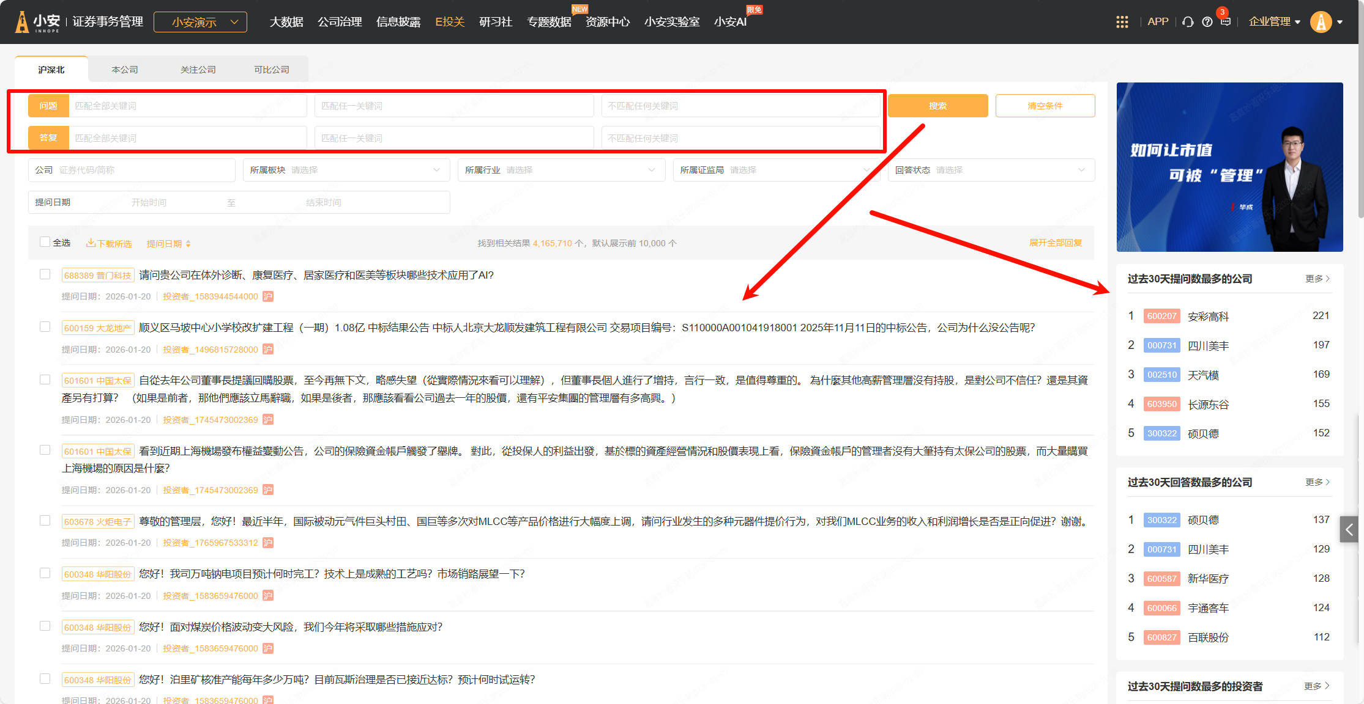Click the 如何让市值可被管理 banner image

[x=1229, y=167]
